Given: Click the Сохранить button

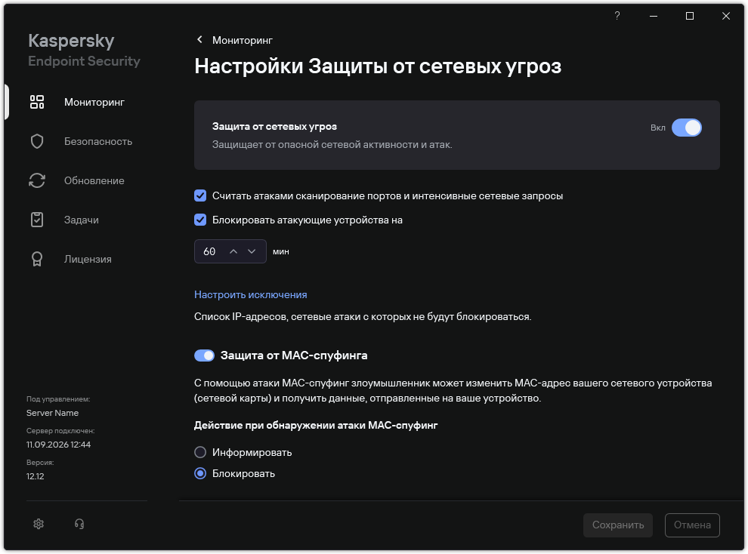Looking at the screenshot, I should tap(618, 525).
